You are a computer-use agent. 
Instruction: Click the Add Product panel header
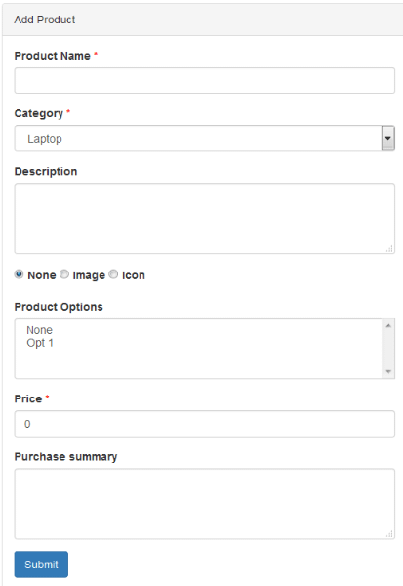click(202, 20)
